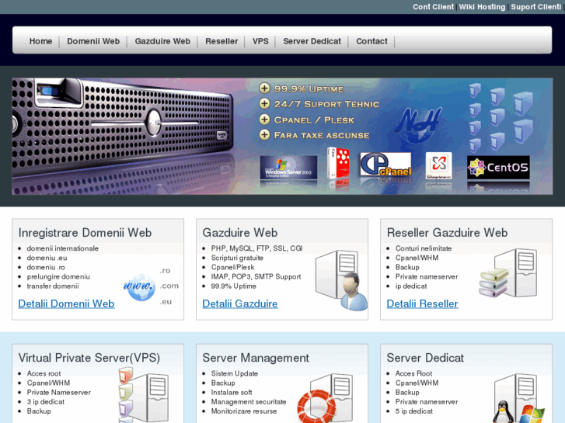Click 'IMAP, POP3, SMTP Support' text
565x423 pixels.
click(256, 277)
